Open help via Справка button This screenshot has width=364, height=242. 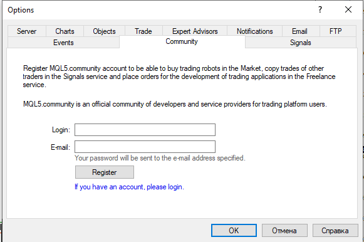click(x=335, y=230)
